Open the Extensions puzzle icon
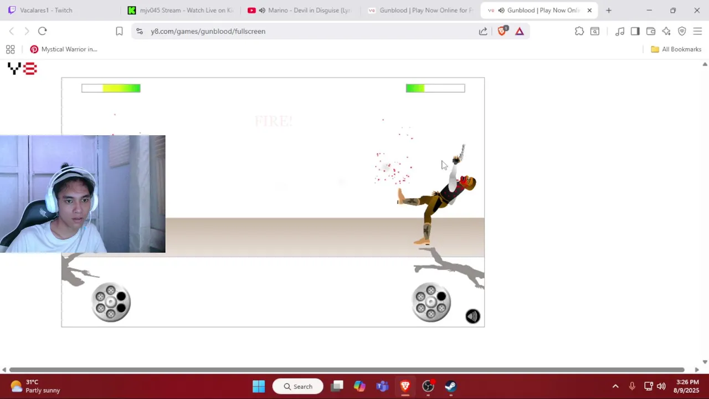This screenshot has width=709, height=399. point(579,31)
